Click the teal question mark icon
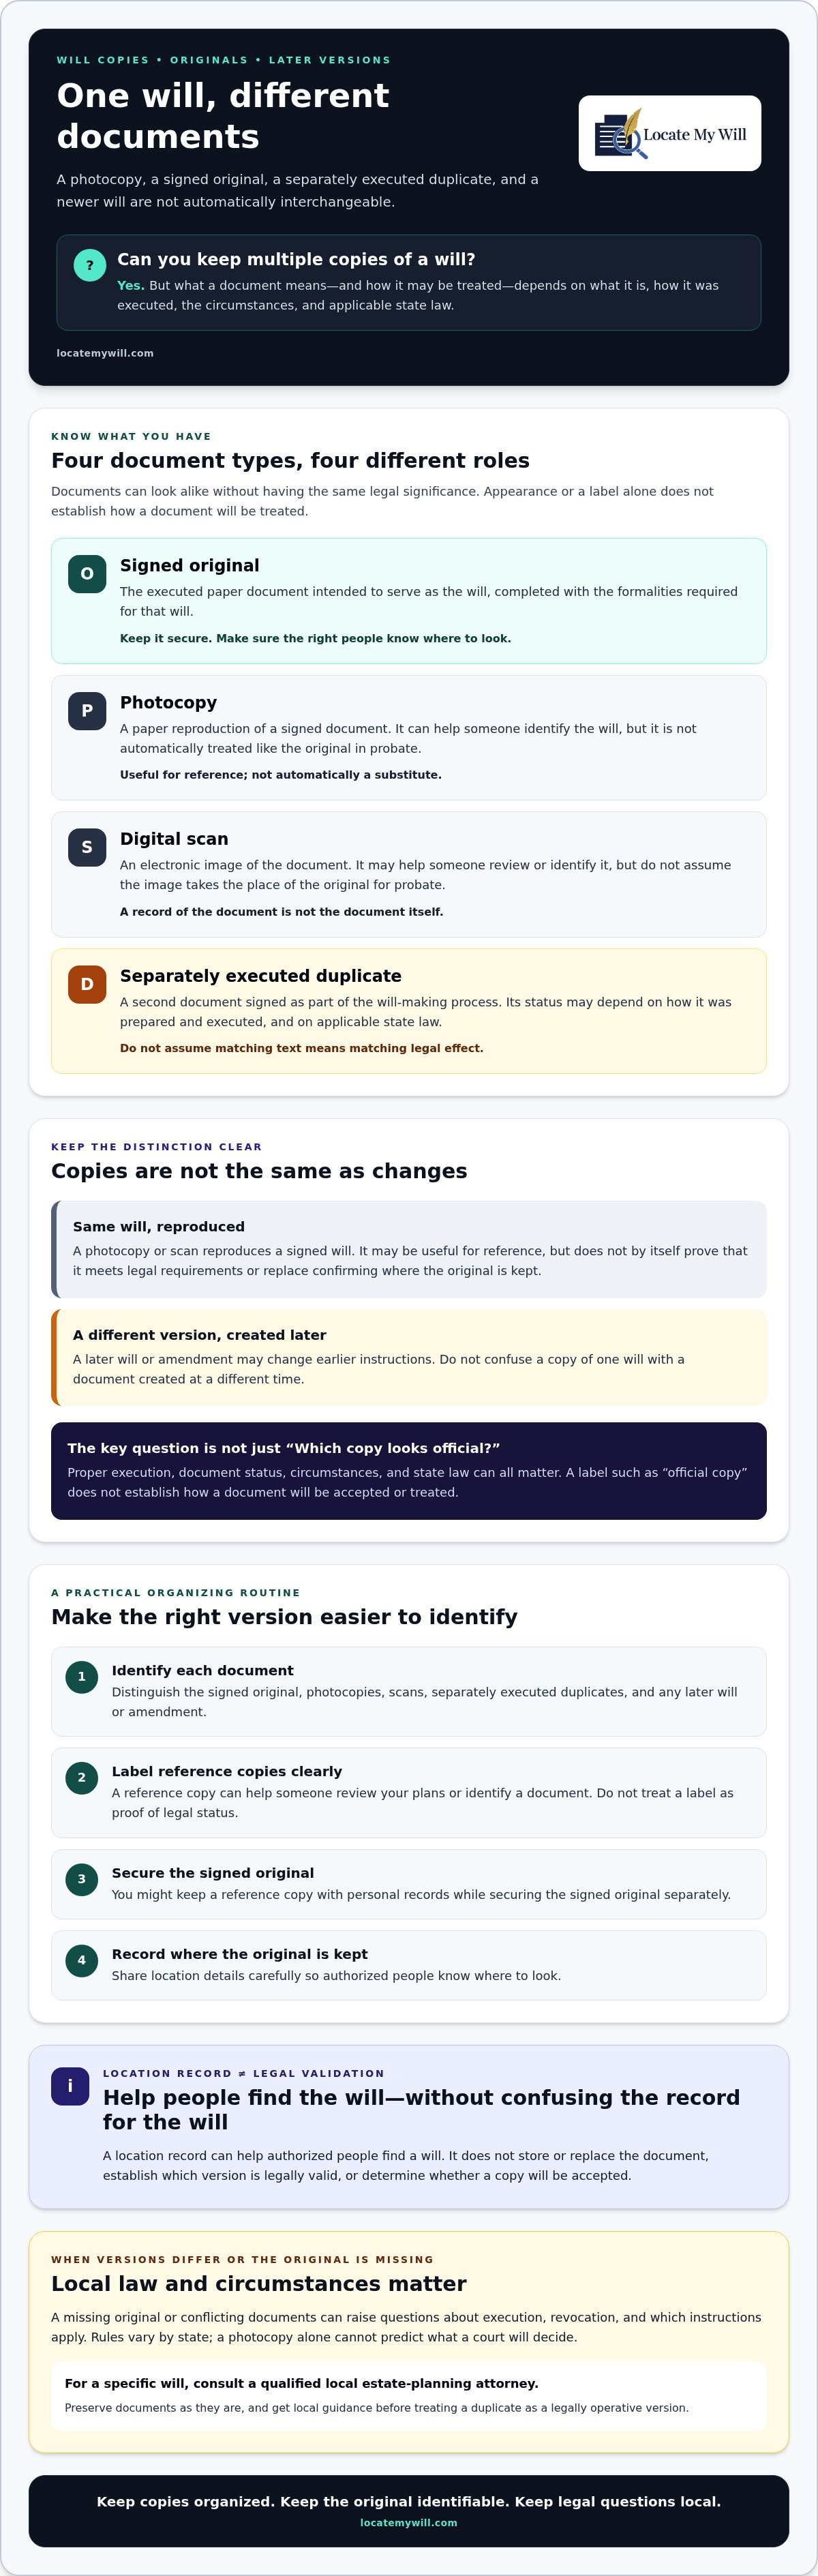The height and width of the screenshot is (2576, 818). [x=90, y=265]
